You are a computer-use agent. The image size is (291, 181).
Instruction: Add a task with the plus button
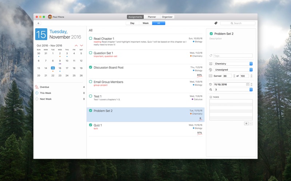pos(246,123)
